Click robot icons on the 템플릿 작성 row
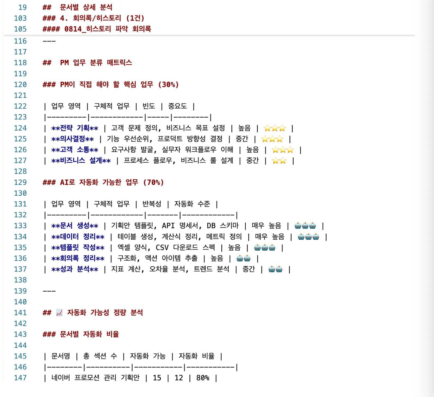 pyautogui.click(x=265, y=248)
